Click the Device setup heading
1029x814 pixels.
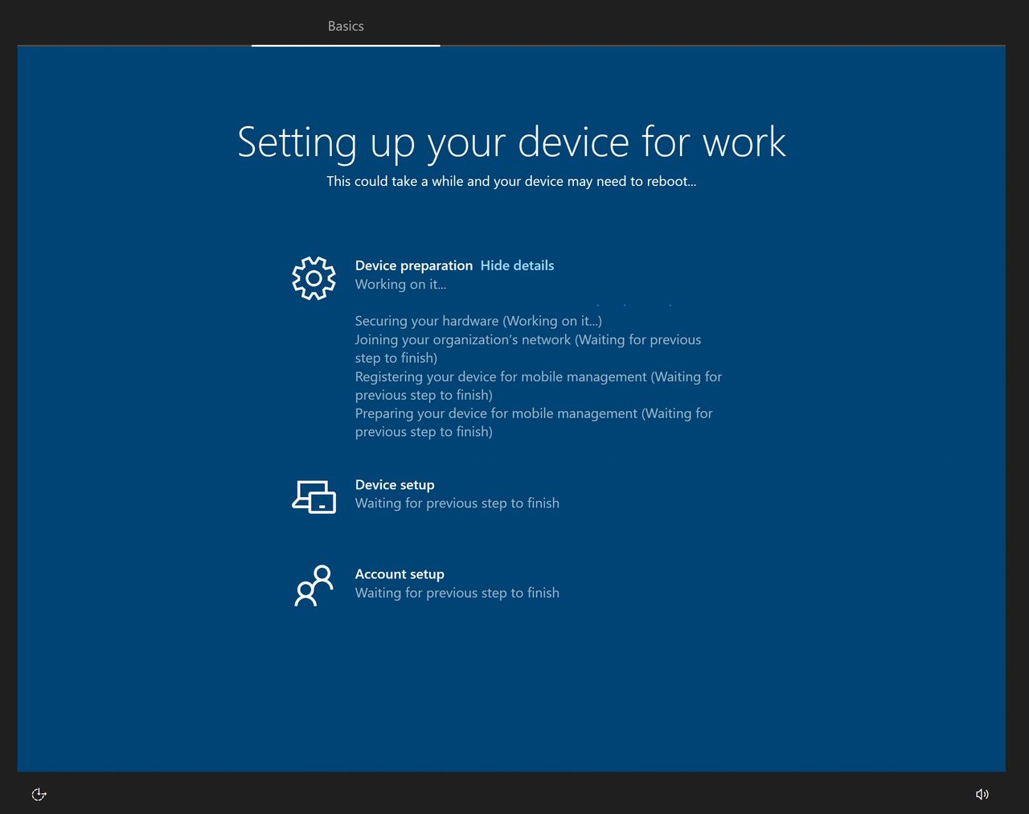tap(395, 485)
